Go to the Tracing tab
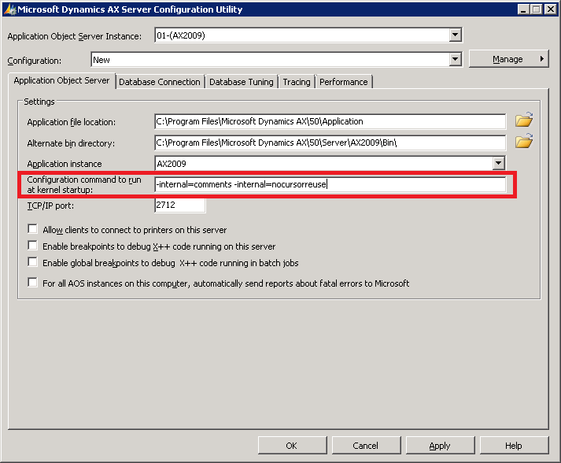Image resolution: width=561 pixels, height=463 pixels. 297,82
